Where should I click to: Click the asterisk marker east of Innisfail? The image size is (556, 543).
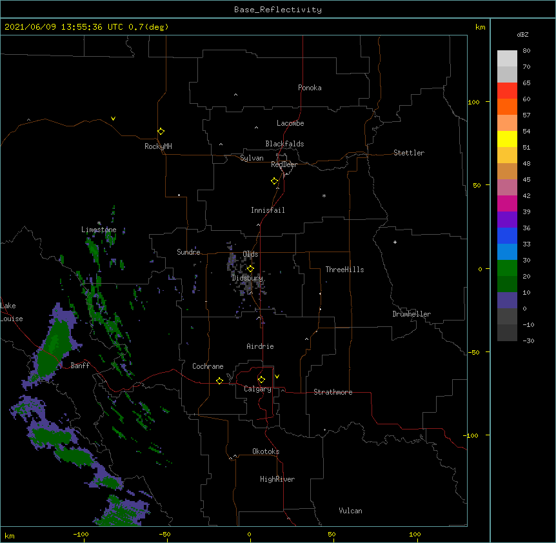tap(324, 195)
